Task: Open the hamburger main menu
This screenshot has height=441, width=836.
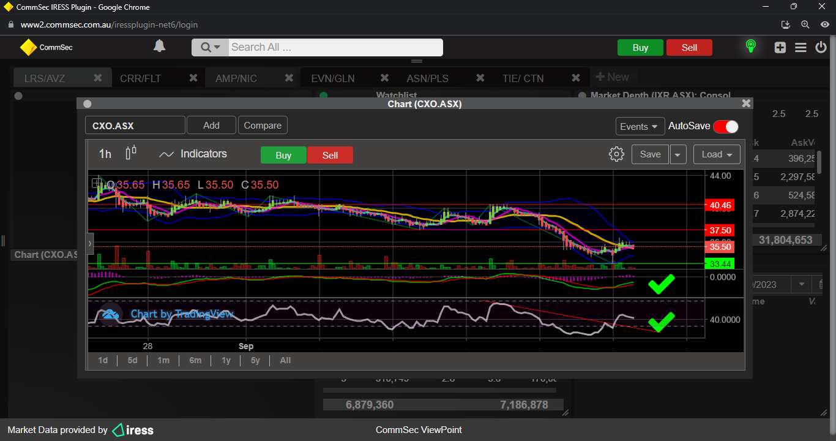Action: point(801,47)
